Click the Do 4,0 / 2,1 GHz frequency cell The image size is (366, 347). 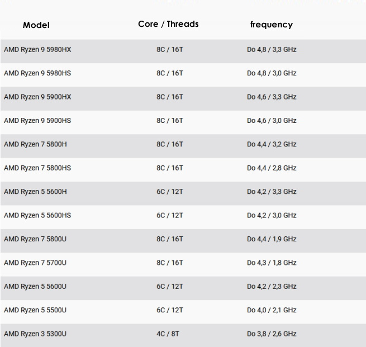[272, 310]
